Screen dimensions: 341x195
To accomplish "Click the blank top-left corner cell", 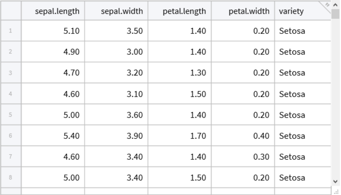I will (x=11, y=11).
